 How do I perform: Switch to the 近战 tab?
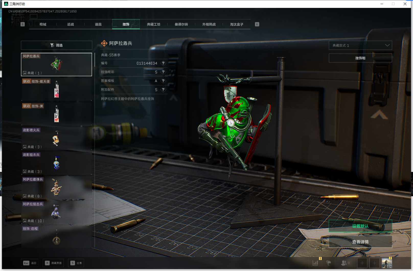pos(71,24)
